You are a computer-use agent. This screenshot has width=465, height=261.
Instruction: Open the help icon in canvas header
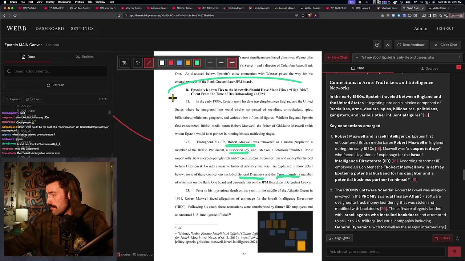pos(377,45)
